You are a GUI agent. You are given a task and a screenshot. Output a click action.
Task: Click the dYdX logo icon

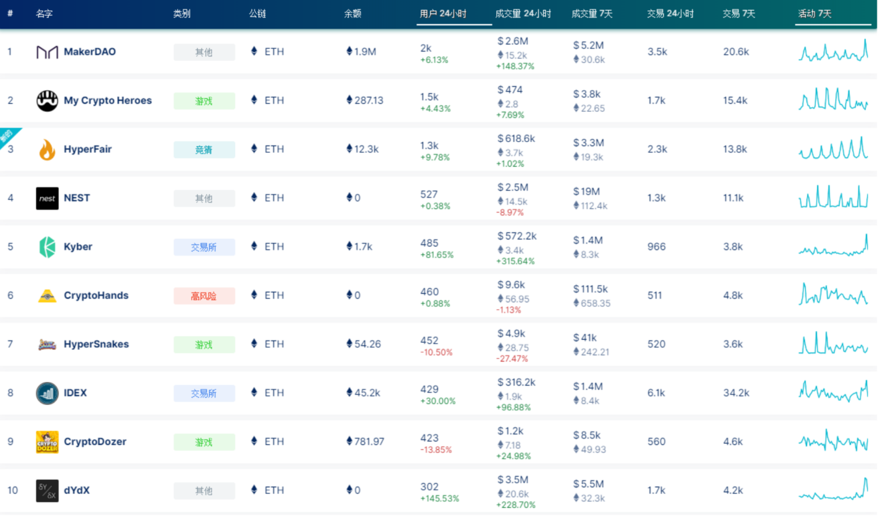pyautogui.click(x=47, y=491)
